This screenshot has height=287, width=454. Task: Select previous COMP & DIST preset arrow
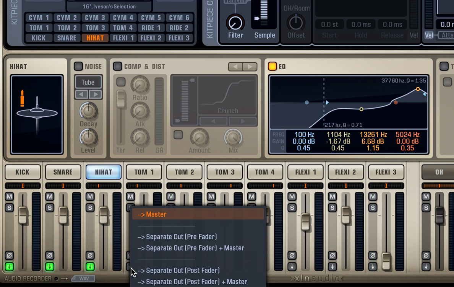pos(235,67)
